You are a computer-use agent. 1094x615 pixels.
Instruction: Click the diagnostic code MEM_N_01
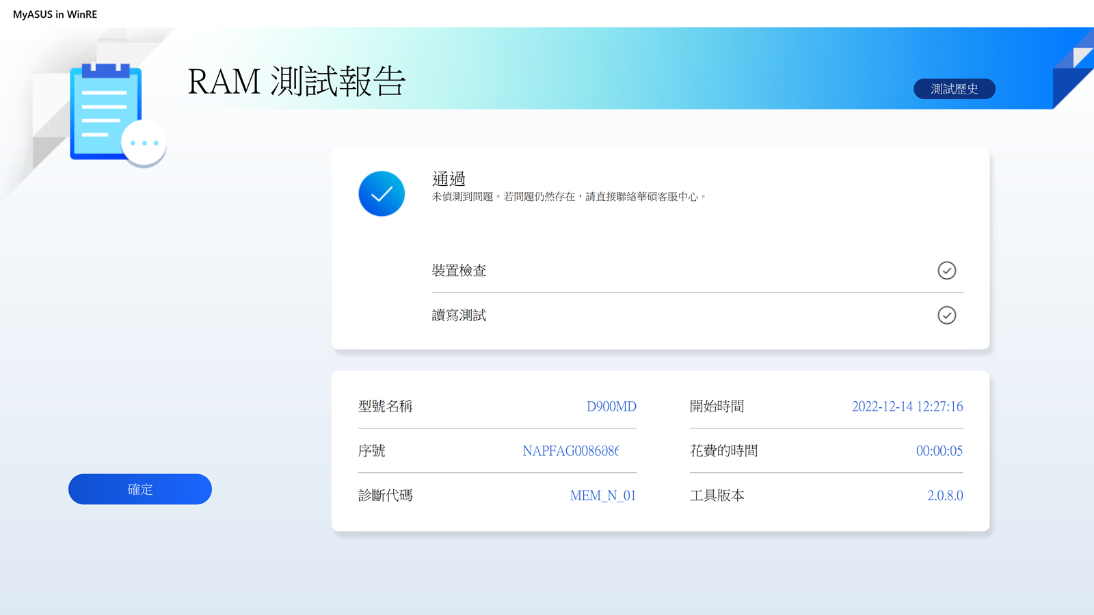(x=602, y=495)
